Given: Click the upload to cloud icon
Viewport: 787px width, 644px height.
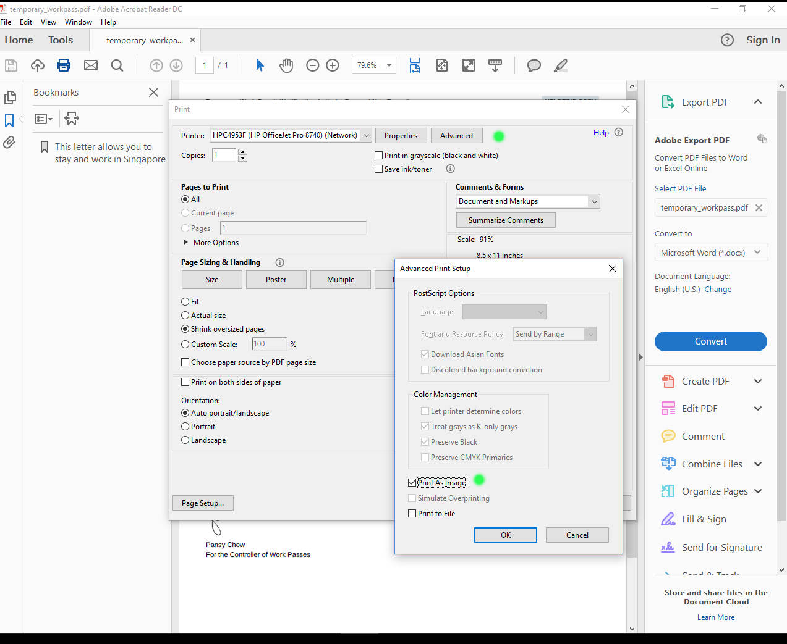Looking at the screenshot, I should click(x=38, y=65).
